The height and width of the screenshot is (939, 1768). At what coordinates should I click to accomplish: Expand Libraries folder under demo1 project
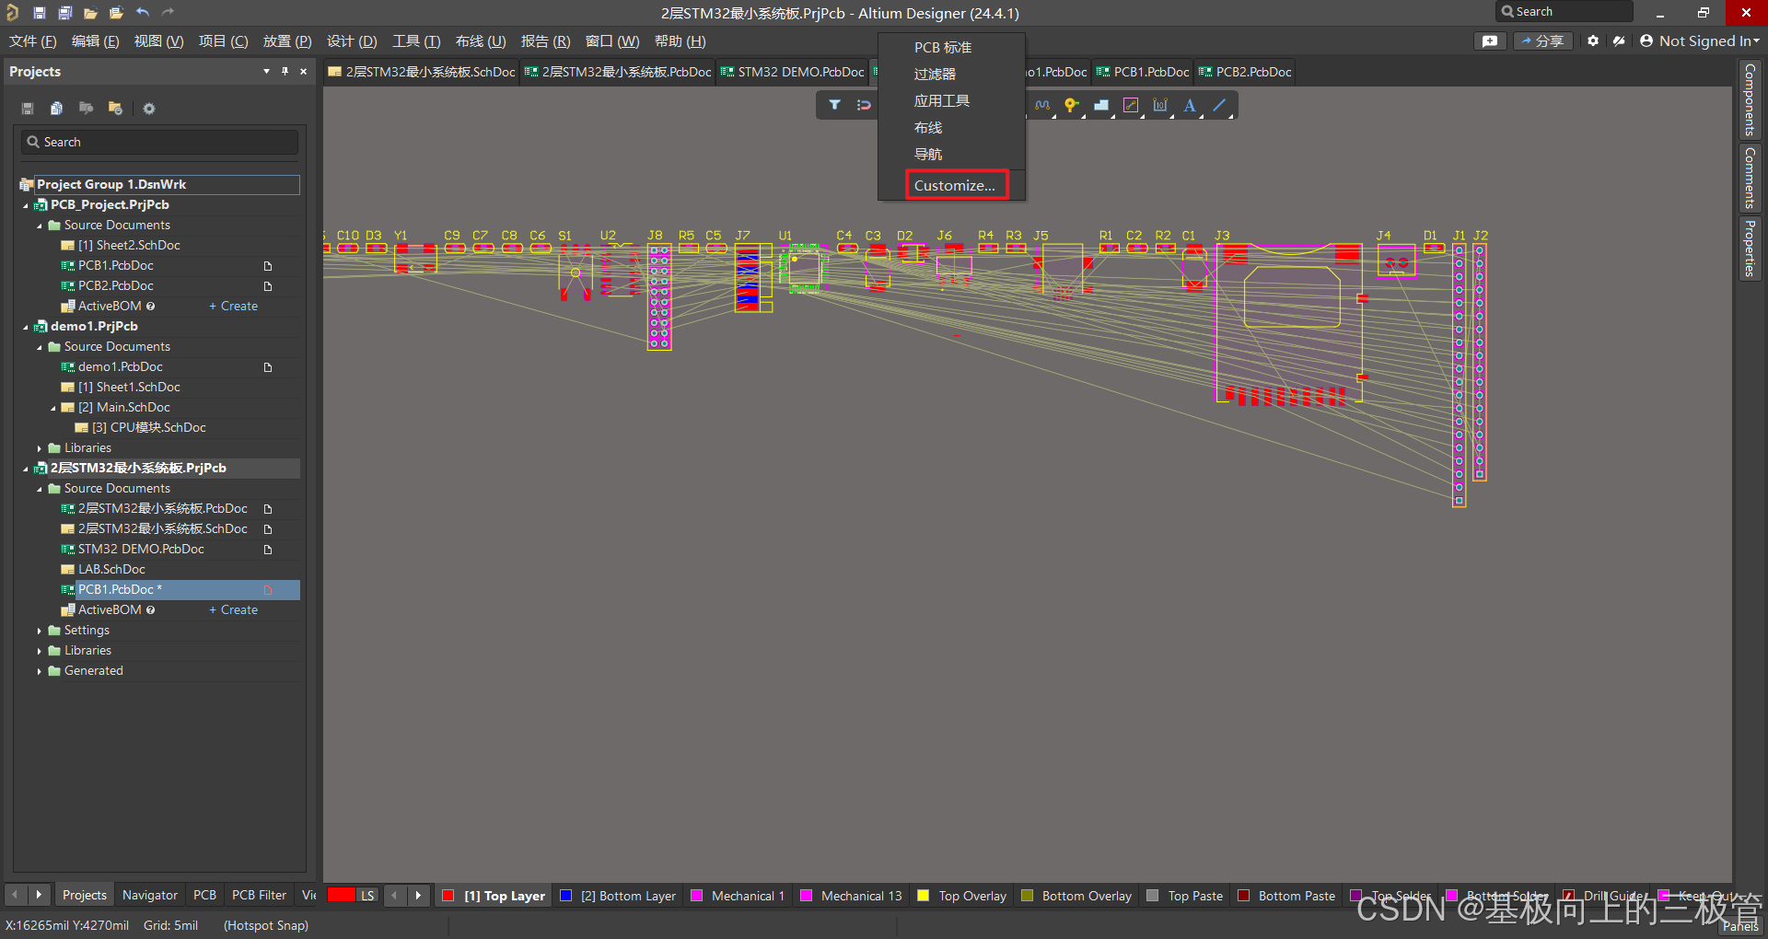point(40,448)
